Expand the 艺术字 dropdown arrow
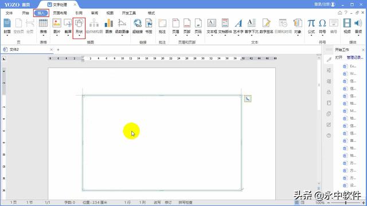Viewport: 367px width, 206px height. coord(239,35)
